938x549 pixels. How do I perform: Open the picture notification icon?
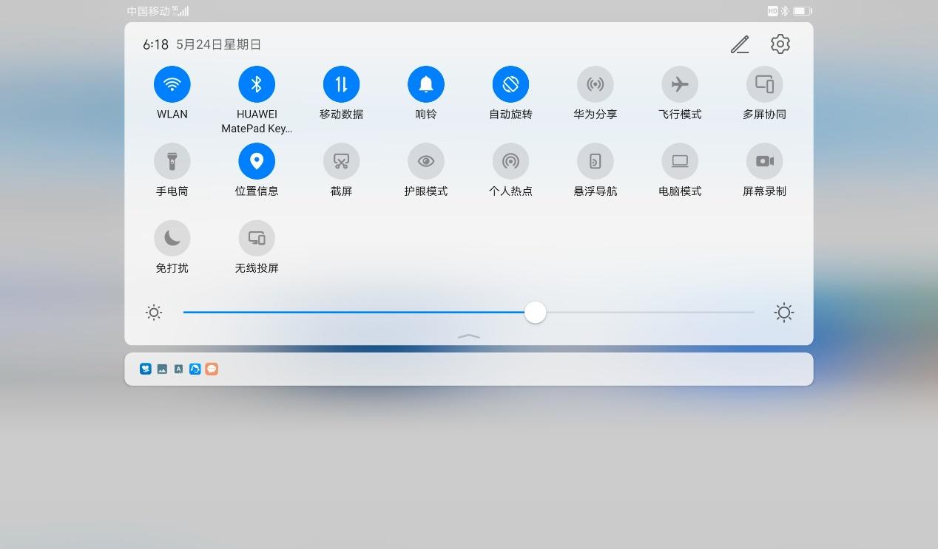coord(162,369)
